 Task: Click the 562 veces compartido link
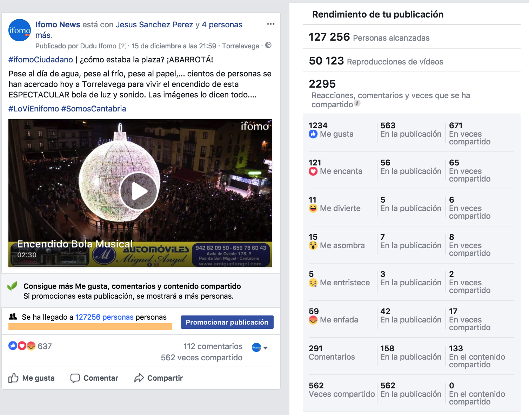(202, 358)
